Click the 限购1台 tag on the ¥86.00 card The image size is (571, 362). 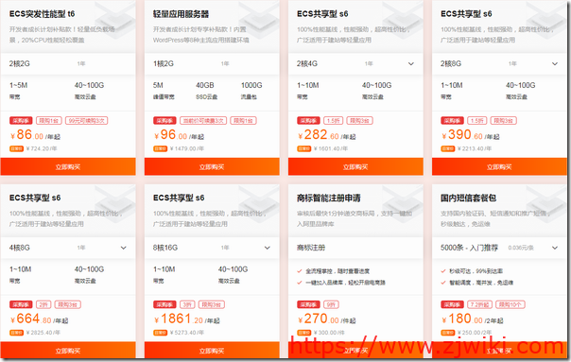click(x=49, y=121)
